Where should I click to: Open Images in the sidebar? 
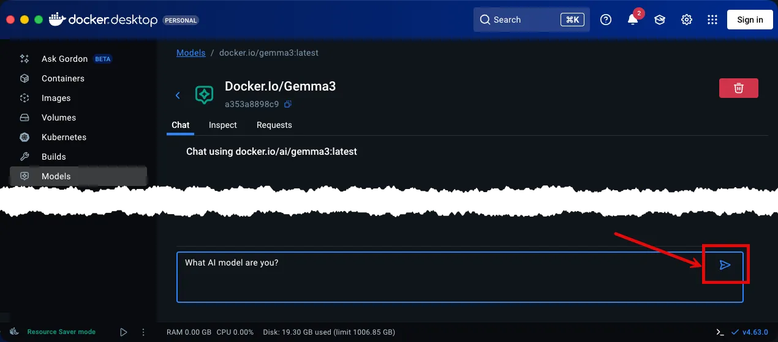pyautogui.click(x=78, y=98)
